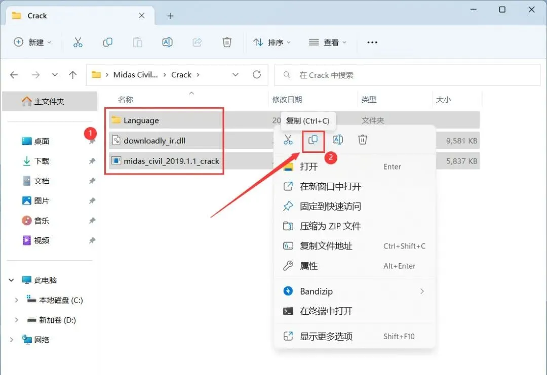Click the Delete trash icon in the top toolbar
Screen dimensions: 547x375
227,42
